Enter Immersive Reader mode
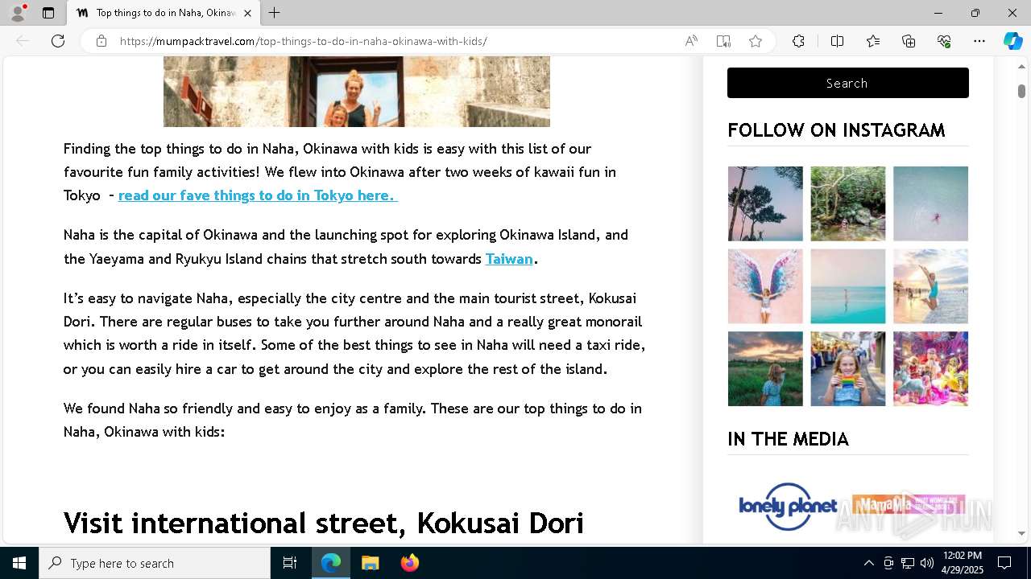This screenshot has height=579, width=1031. (723, 41)
